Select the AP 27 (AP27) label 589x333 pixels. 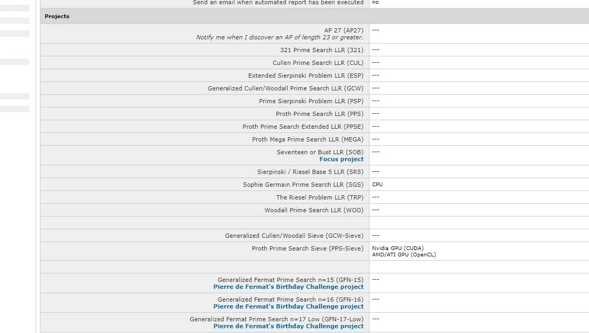(x=344, y=30)
